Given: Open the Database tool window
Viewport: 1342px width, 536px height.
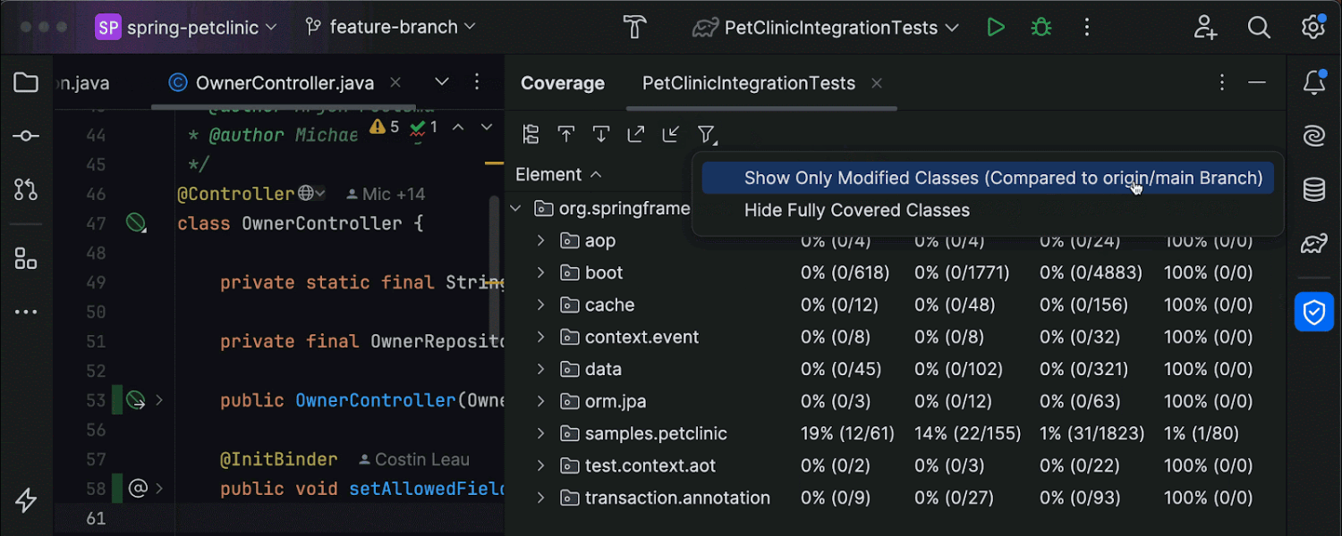Looking at the screenshot, I should tap(1313, 189).
